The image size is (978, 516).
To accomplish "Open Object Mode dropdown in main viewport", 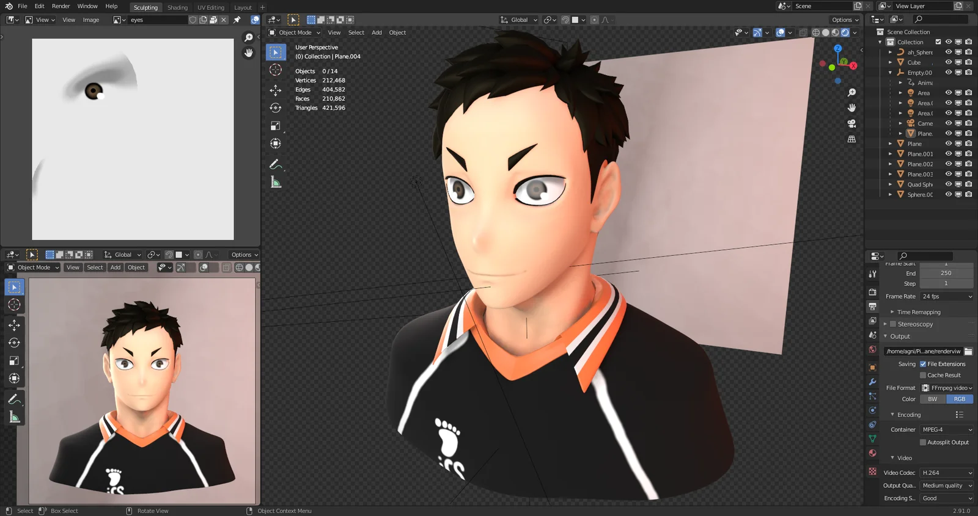I will tap(295, 32).
